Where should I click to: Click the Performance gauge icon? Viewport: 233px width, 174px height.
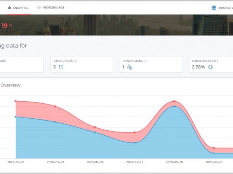(x=39, y=8)
